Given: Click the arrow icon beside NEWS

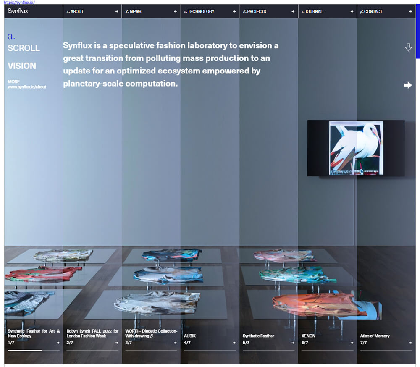Looking at the screenshot, I should click(175, 11).
